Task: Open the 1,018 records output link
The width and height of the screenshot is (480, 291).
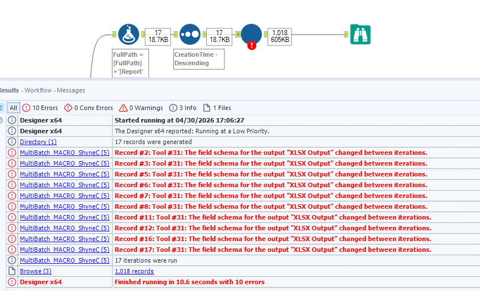Action: pyautogui.click(x=135, y=271)
